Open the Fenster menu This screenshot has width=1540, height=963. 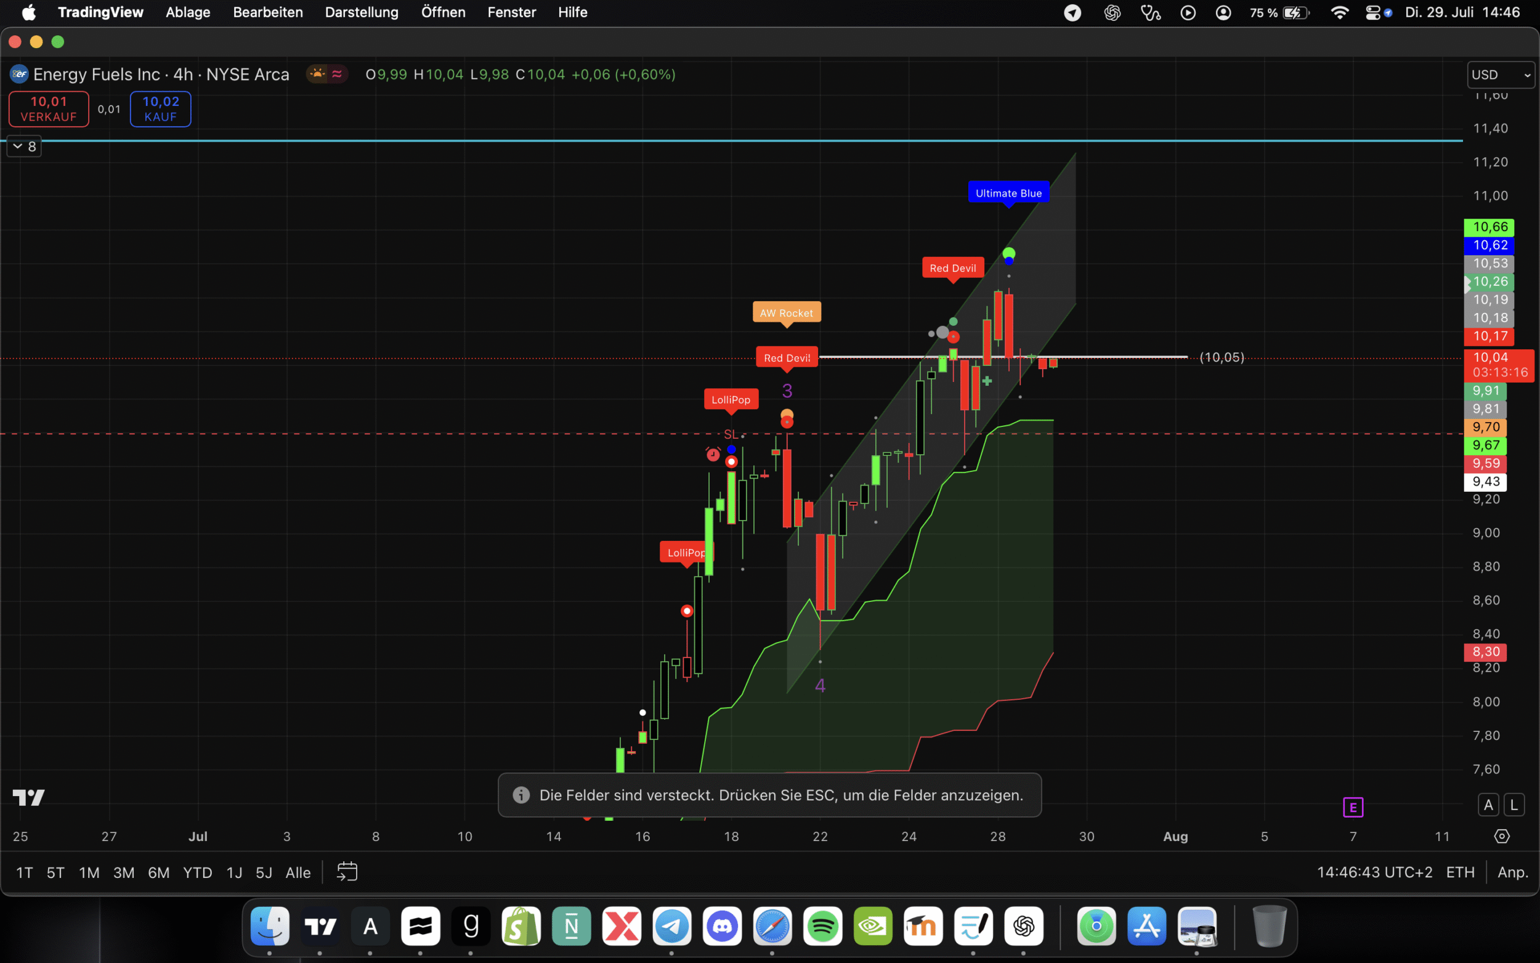click(x=511, y=12)
